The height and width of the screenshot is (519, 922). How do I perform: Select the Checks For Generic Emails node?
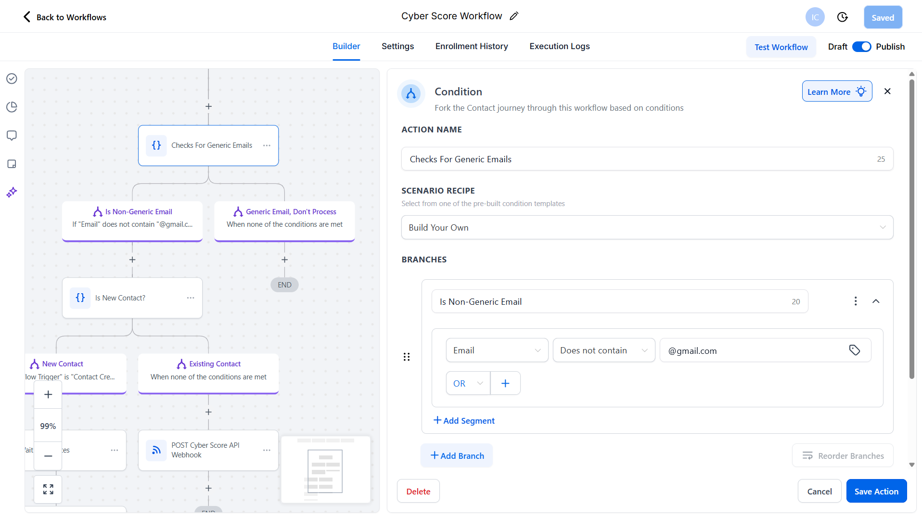pyautogui.click(x=208, y=145)
